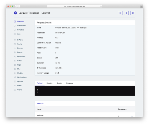Viewport: 149px width, 125px height.
Task: Toggle night mode button in header
Action: [133, 13]
